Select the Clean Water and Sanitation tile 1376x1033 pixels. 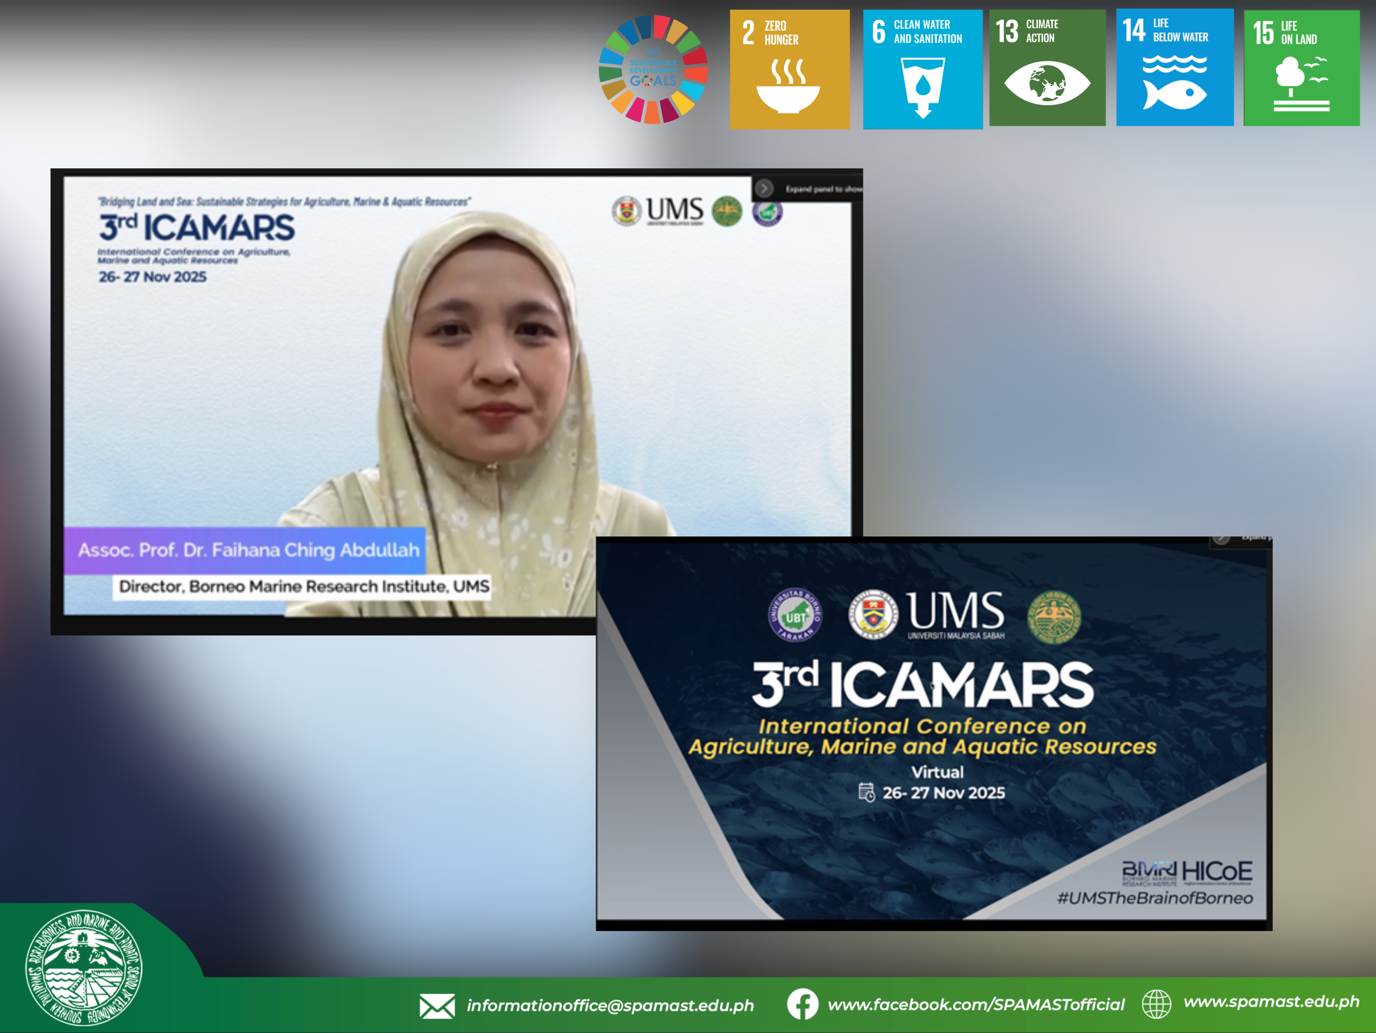tap(922, 69)
